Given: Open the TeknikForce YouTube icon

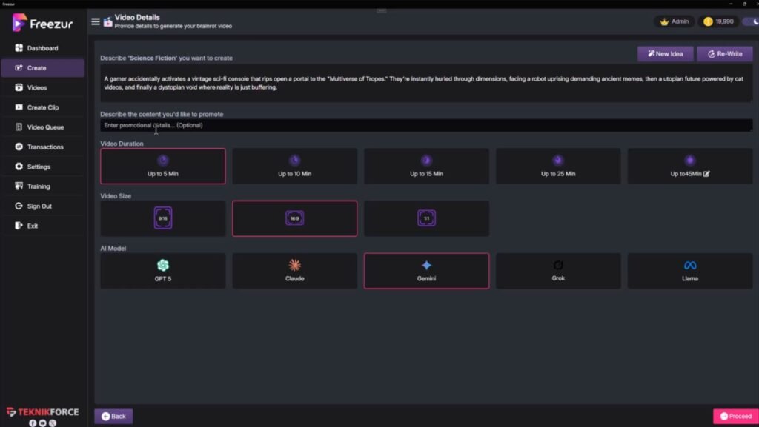Looking at the screenshot, I should click(x=42, y=423).
